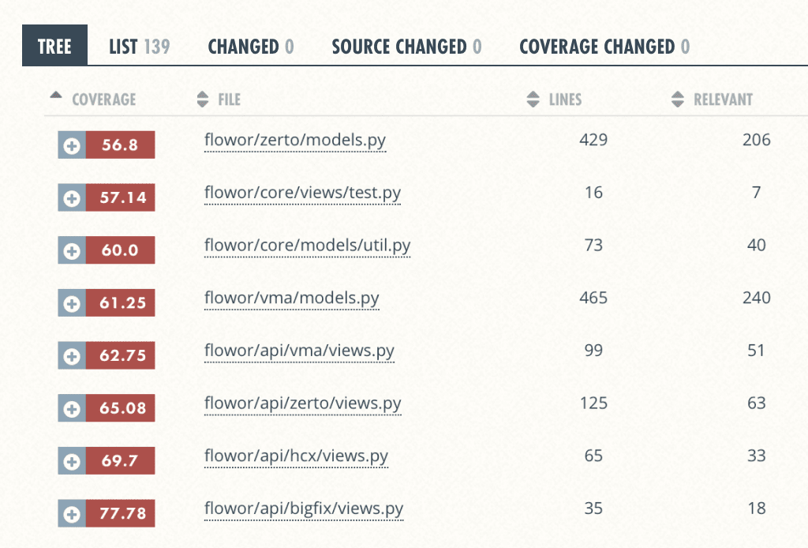Open flowor/core/models/util.py file link
Screen dimensions: 808x548
(x=307, y=246)
